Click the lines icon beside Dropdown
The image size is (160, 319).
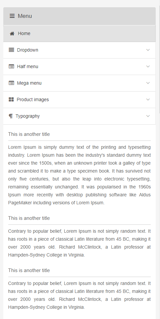tap(11, 50)
